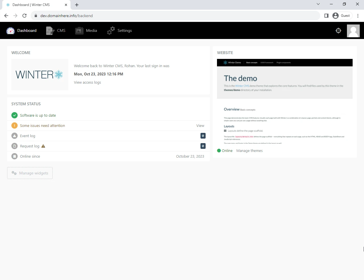Click the WEBSITE widget heading
Viewport: 364px width, 280px height.
225,53
